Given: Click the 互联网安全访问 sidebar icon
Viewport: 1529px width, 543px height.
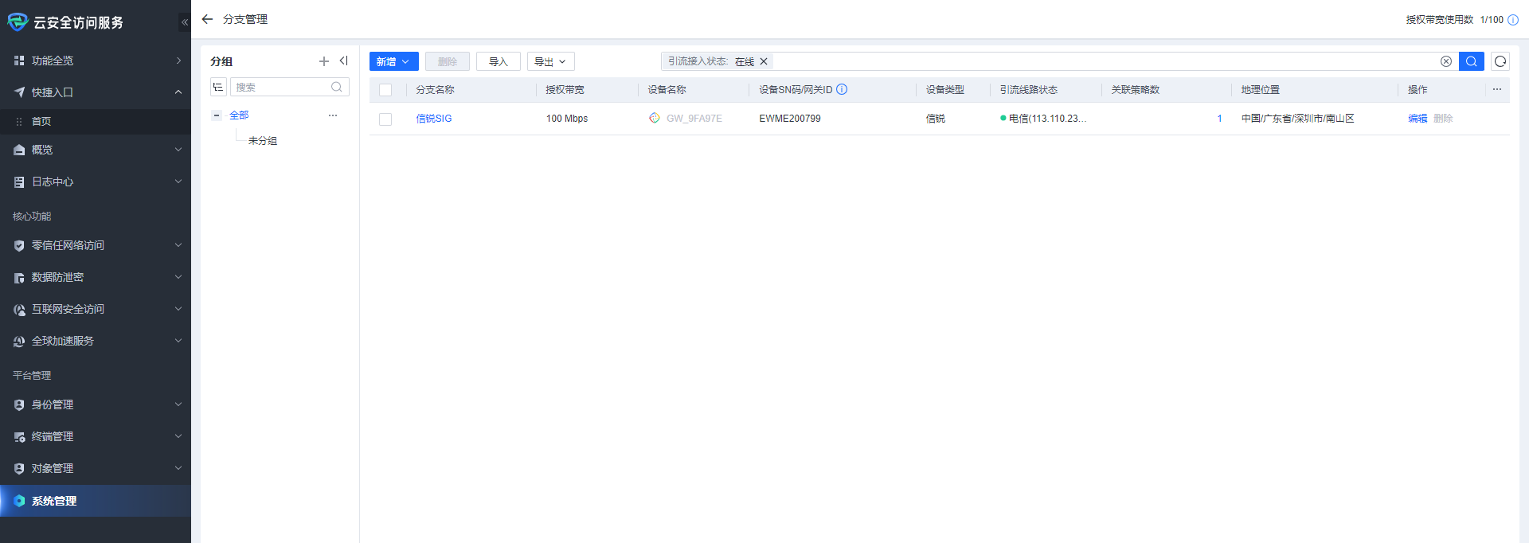Looking at the screenshot, I should pyautogui.click(x=19, y=309).
